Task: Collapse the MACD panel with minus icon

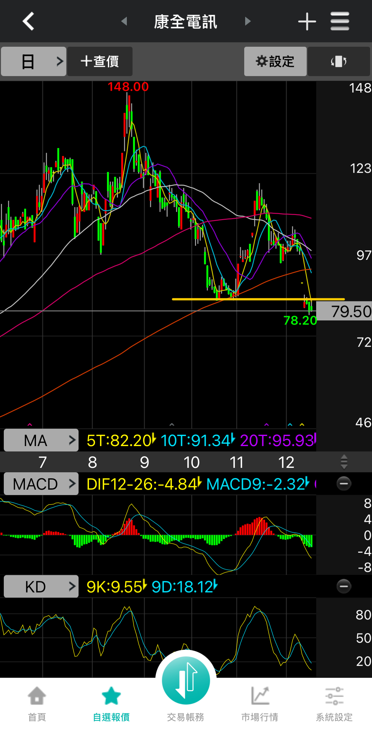Action: click(x=344, y=484)
